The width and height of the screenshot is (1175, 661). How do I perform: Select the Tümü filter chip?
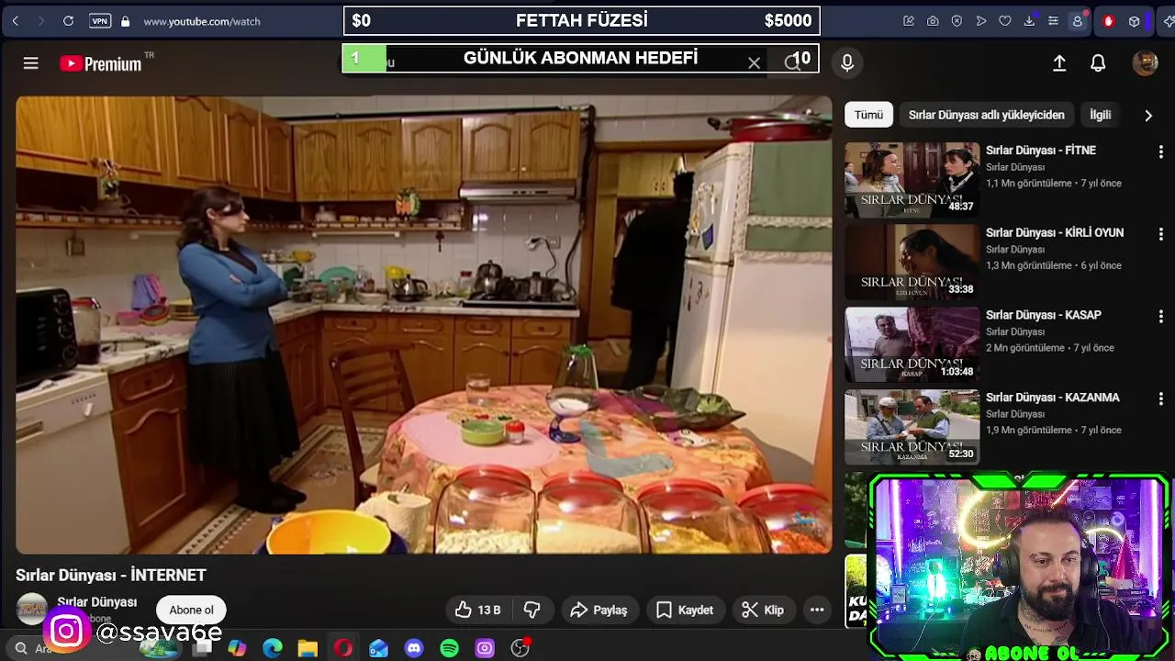coord(868,115)
